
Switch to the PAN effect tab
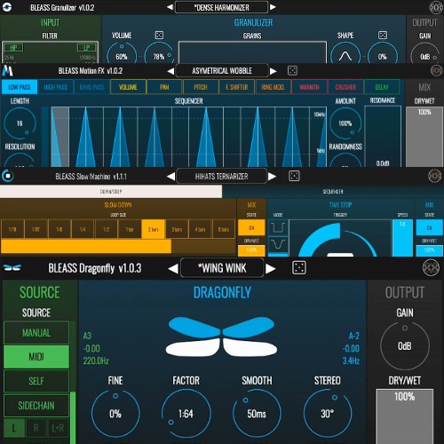click(x=164, y=87)
